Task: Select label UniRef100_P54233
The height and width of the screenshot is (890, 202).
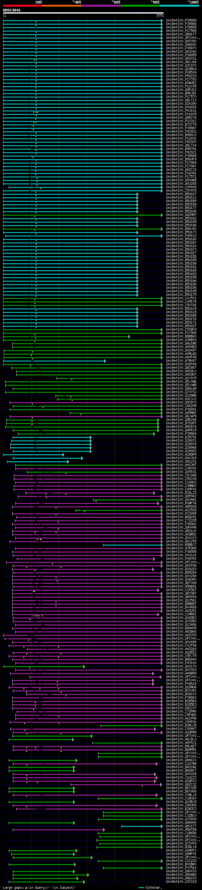Action: pyautogui.click(x=181, y=76)
